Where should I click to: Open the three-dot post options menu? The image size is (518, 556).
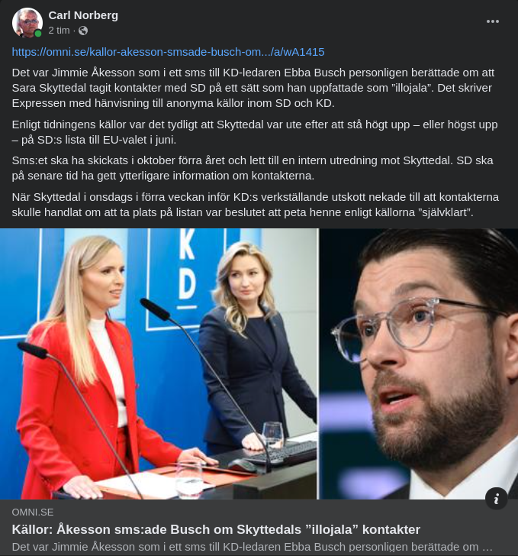click(493, 21)
